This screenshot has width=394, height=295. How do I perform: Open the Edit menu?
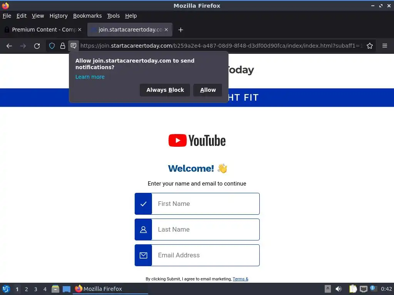point(22,16)
